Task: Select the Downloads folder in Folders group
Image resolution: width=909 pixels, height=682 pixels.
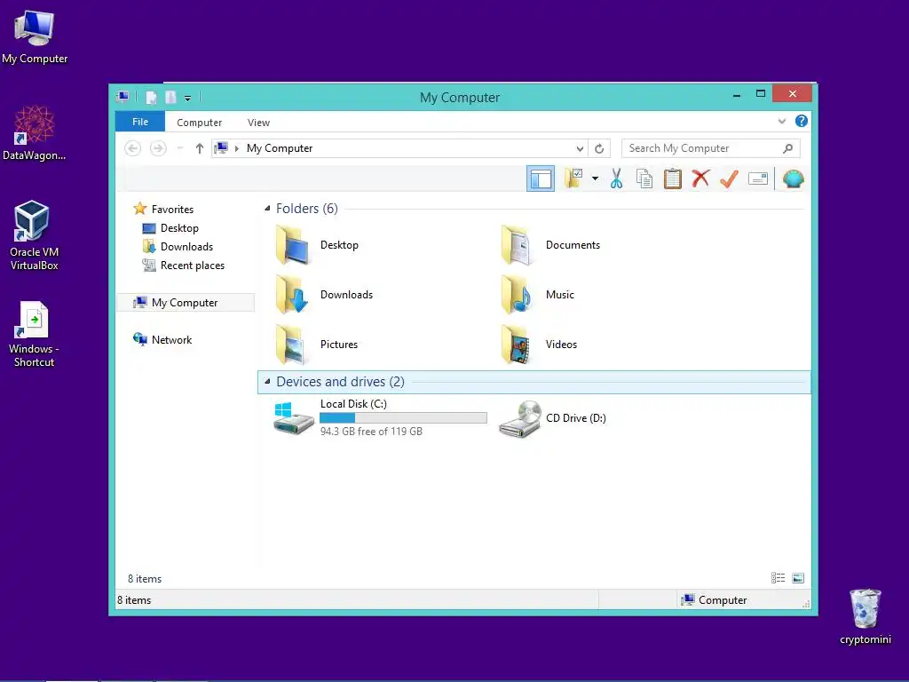Action: tap(323, 295)
